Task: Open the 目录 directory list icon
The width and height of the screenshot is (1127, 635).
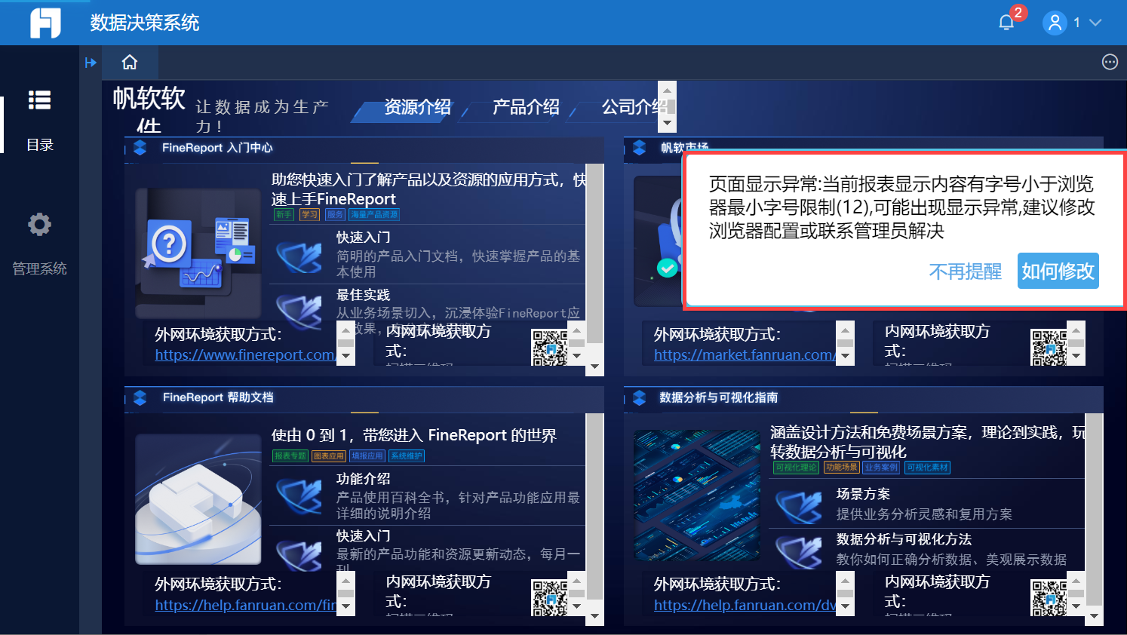Action: coord(39,100)
